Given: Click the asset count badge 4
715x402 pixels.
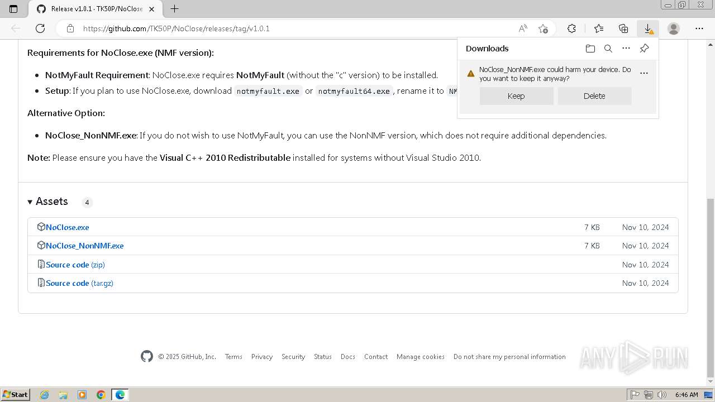Looking at the screenshot, I should point(87,202).
